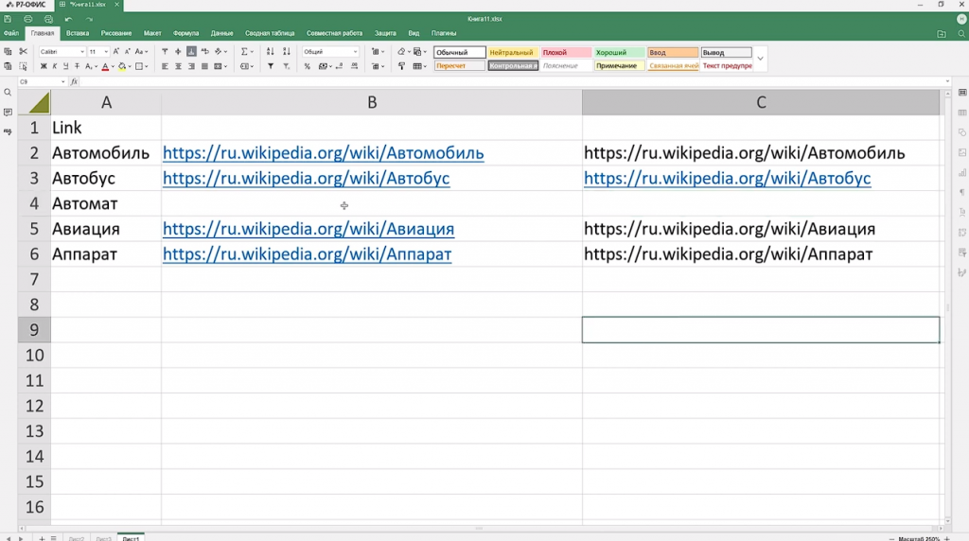Open Авиация wikipedia link in column B
The image size is (969, 541).
click(308, 229)
